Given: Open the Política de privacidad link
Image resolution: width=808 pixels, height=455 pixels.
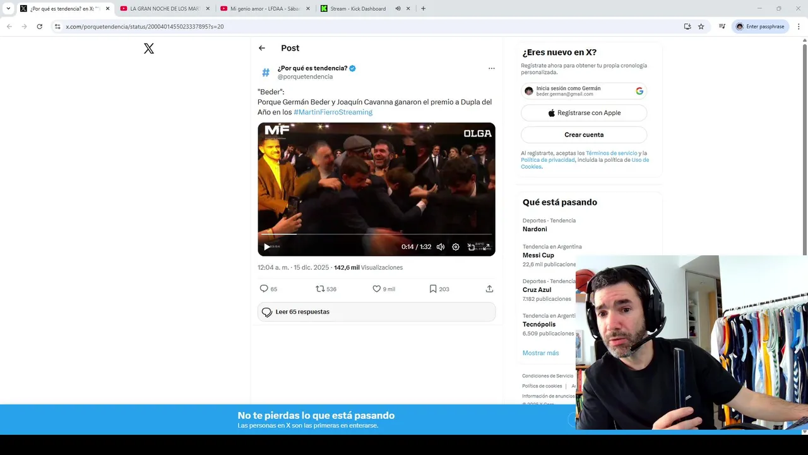Looking at the screenshot, I should (x=548, y=160).
